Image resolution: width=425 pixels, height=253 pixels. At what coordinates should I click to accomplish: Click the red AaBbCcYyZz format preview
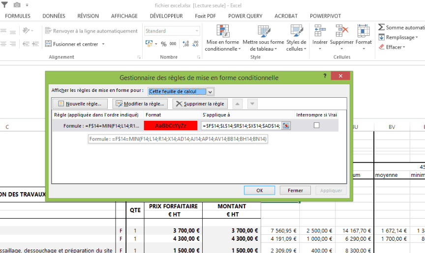170,126
